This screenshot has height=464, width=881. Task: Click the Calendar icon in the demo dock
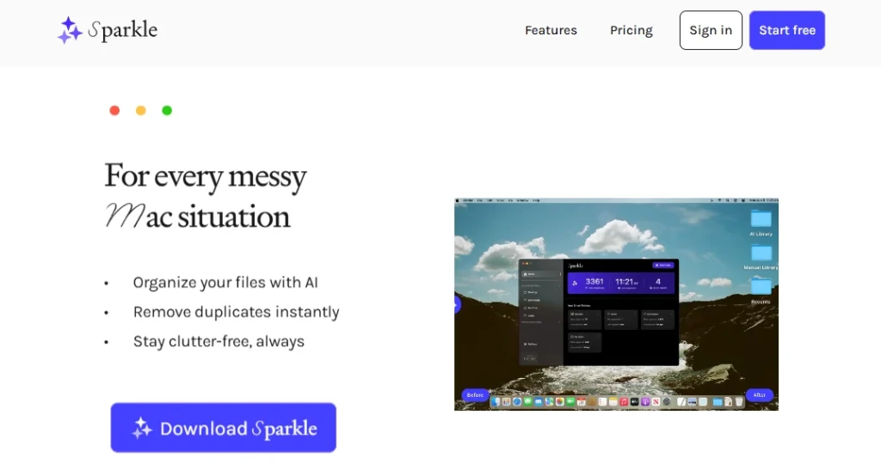coord(581,402)
